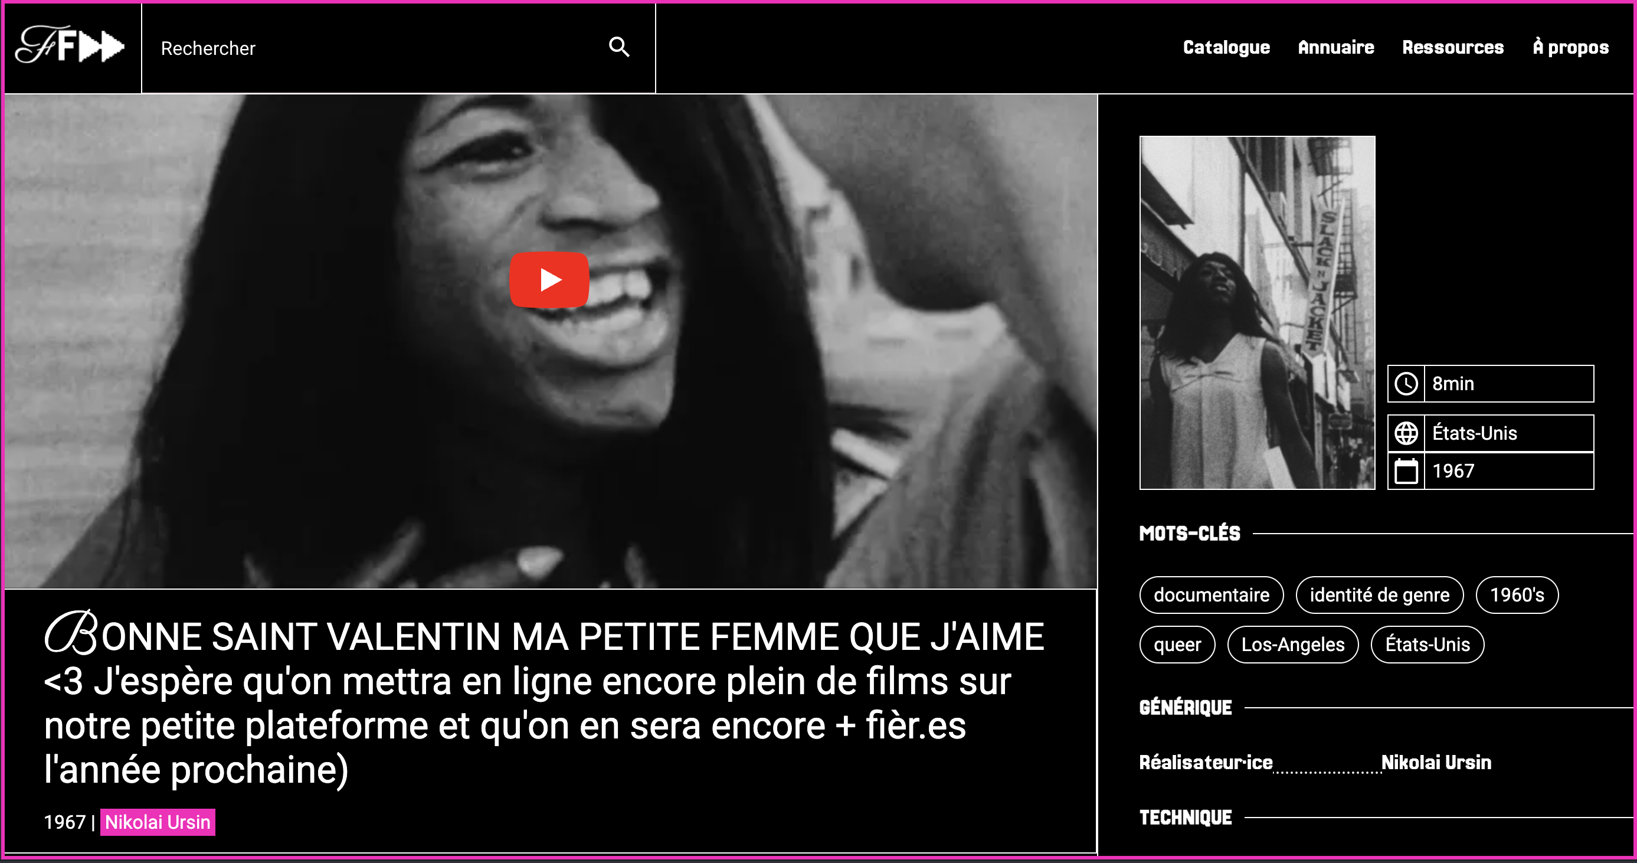Open the Catalogue menu
This screenshot has height=863, width=1637.
click(x=1226, y=48)
